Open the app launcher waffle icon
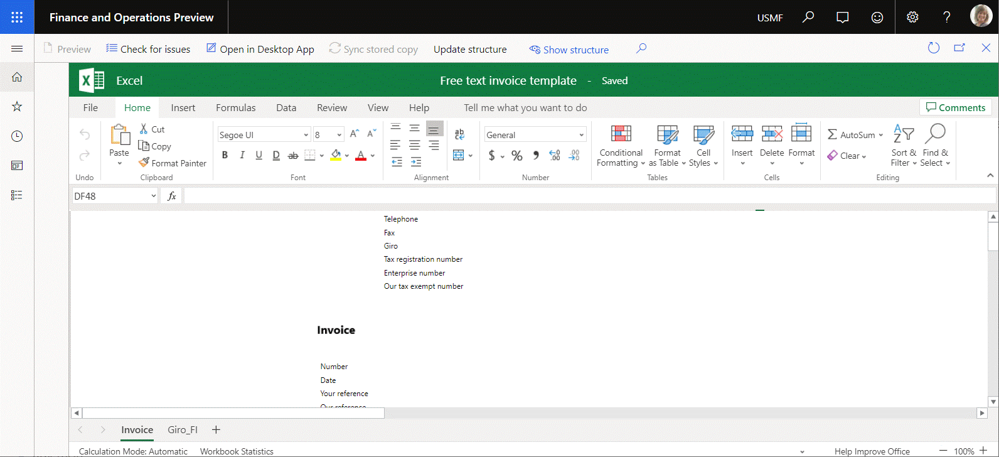The image size is (999, 457). (x=17, y=17)
